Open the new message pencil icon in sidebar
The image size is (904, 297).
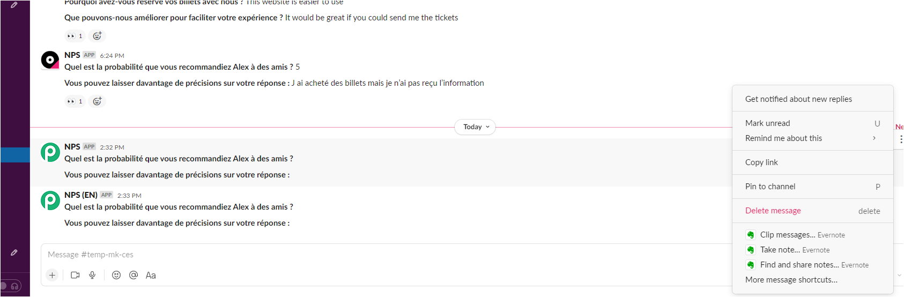coord(14,252)
